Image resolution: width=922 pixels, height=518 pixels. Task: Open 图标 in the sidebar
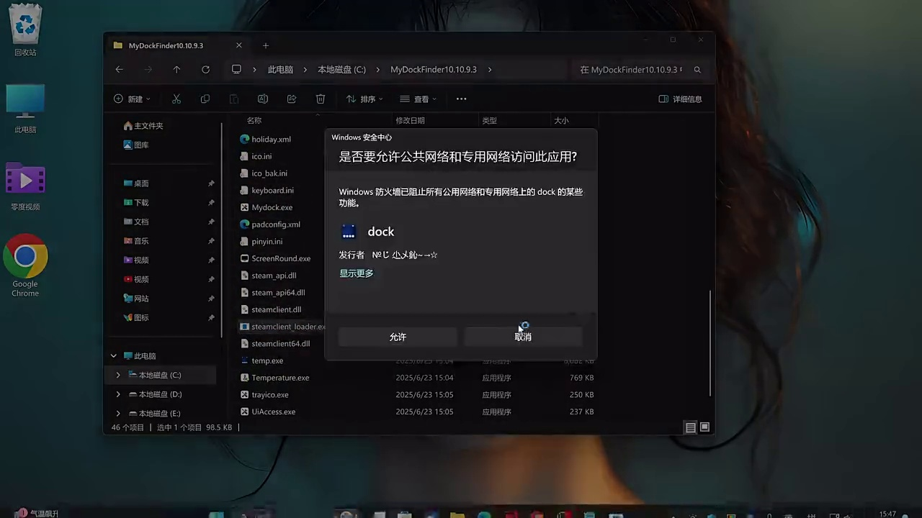tap(136, 317)
